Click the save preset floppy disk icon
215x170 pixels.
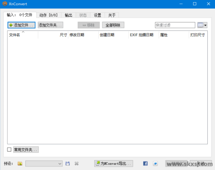(x=68, y=164)
